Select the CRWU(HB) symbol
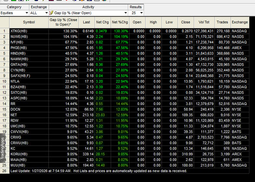This screenshot has height=182, width=255. [19, 143]
